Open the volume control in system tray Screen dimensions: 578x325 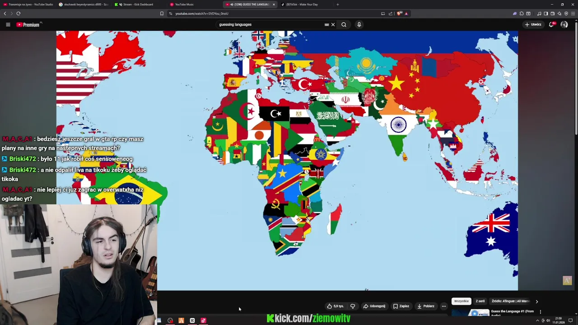coord(548,320)
